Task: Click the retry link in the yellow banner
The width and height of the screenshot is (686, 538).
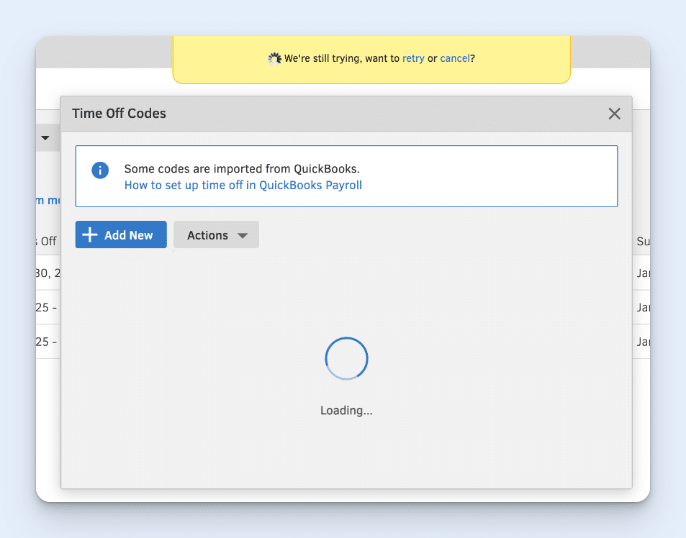Action: tap(413, 58)
